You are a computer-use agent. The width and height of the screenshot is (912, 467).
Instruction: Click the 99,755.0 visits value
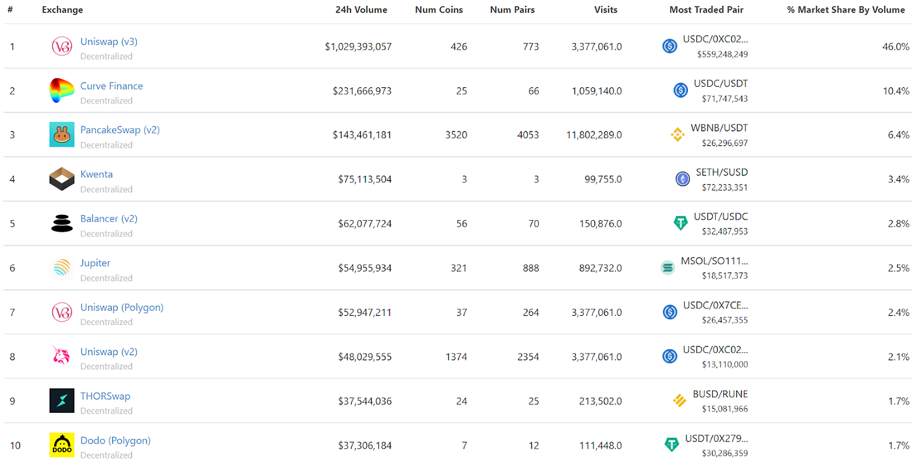point(603,180)
